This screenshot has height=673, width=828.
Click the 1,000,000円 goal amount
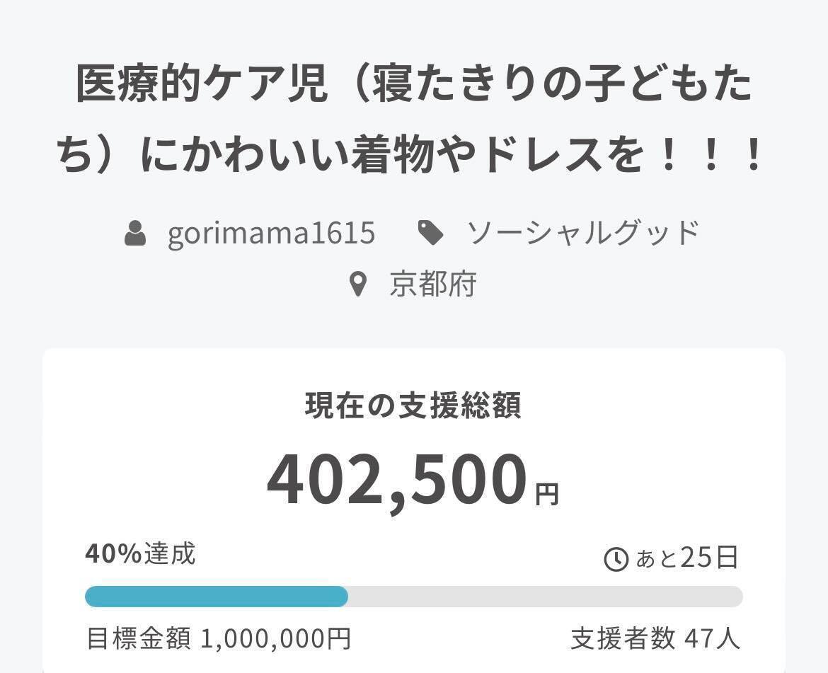pyautogui.click(x=275, y=639)
